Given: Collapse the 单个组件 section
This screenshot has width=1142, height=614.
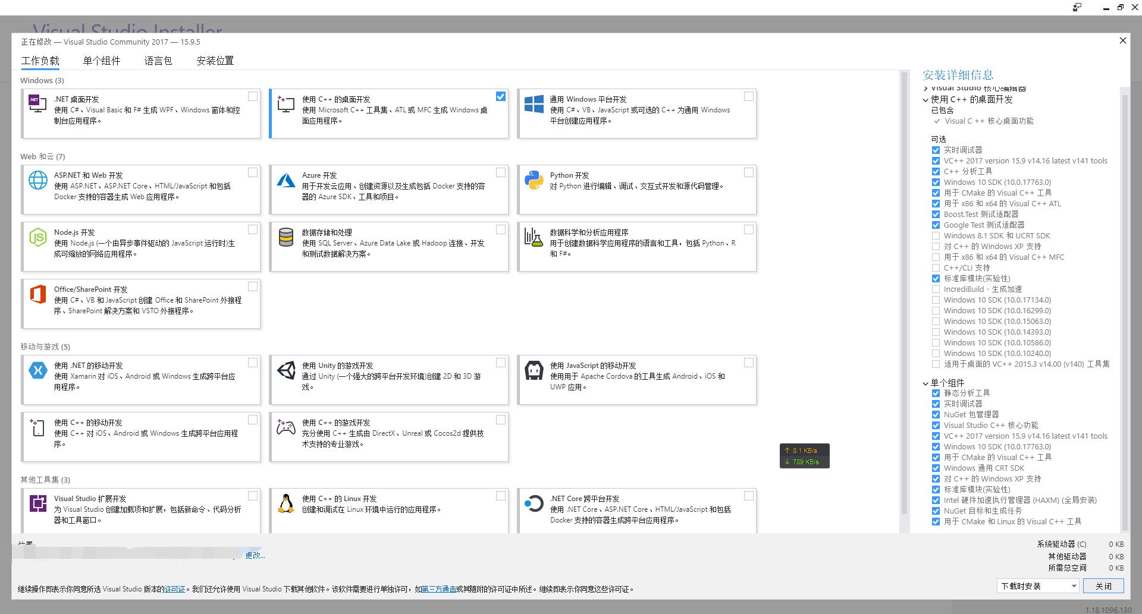Looking at the screenshot, I should [x=925, y=383].
